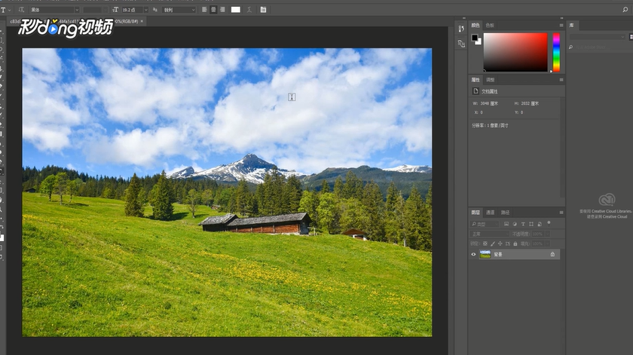The image size is (633, 355).
Task: Open the warp text dialog
Action: click(x=249, y=10)
